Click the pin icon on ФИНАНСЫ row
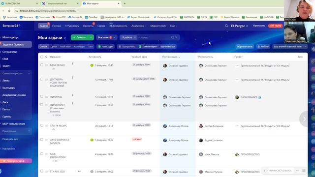This screenshot has height=177, width=315. click(x=73, y=95)
